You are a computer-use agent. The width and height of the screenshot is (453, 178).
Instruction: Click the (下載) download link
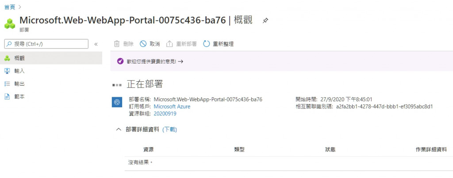(169, 129)
